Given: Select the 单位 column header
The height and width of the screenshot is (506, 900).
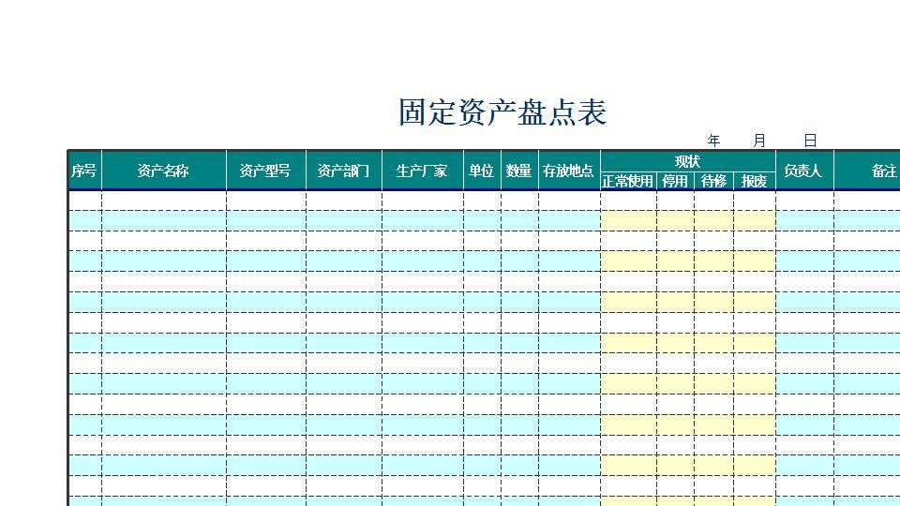Looking at the screenshot, I should (482, 171).
